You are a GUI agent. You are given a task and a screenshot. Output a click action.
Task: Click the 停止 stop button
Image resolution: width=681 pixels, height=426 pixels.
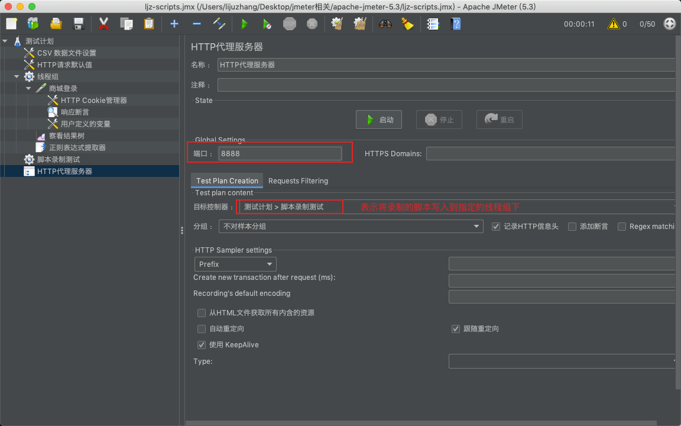coord(439,120)
